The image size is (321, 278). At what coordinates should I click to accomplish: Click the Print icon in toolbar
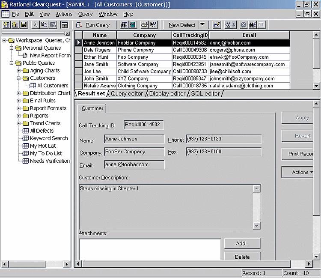tap(144, 25)
